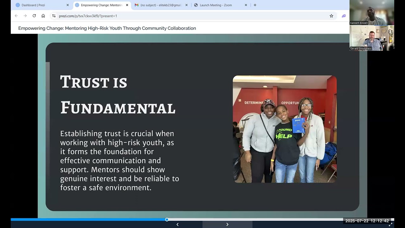The width and height of the screenshot is (405, 228).
Task: View site information icon in address bar
Action: point(54,16)
